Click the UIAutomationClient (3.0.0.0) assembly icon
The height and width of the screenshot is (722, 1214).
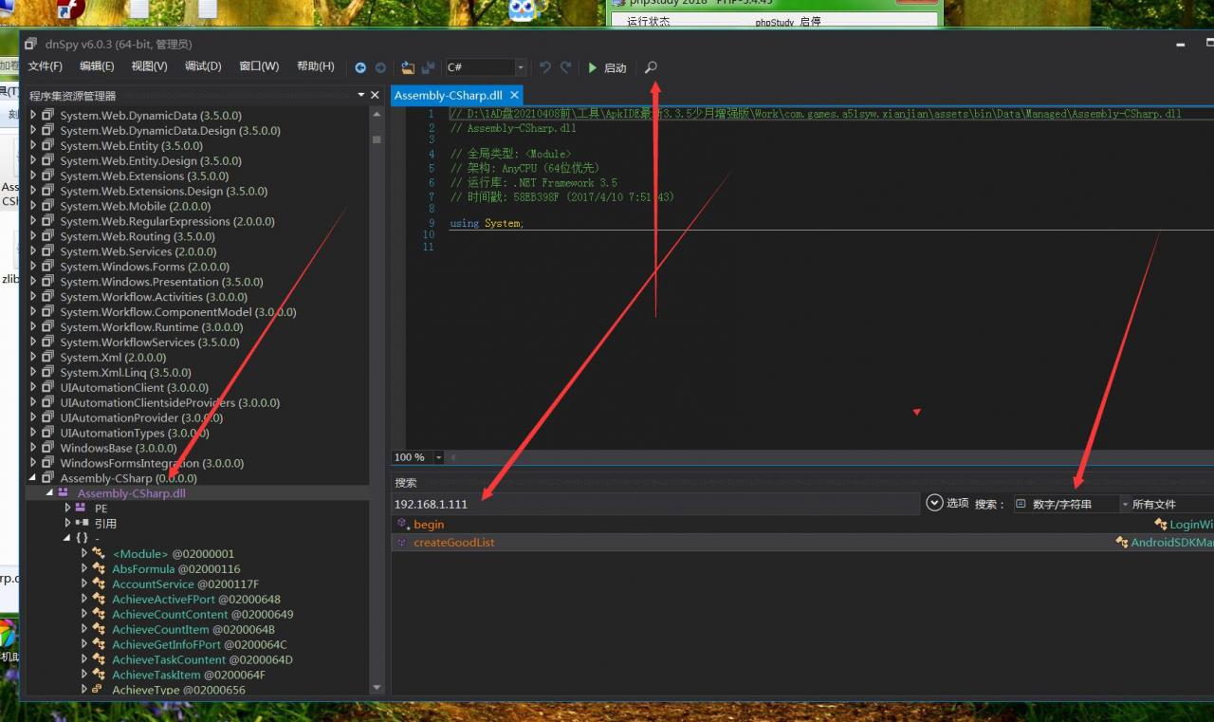click(x=47, y=388)
